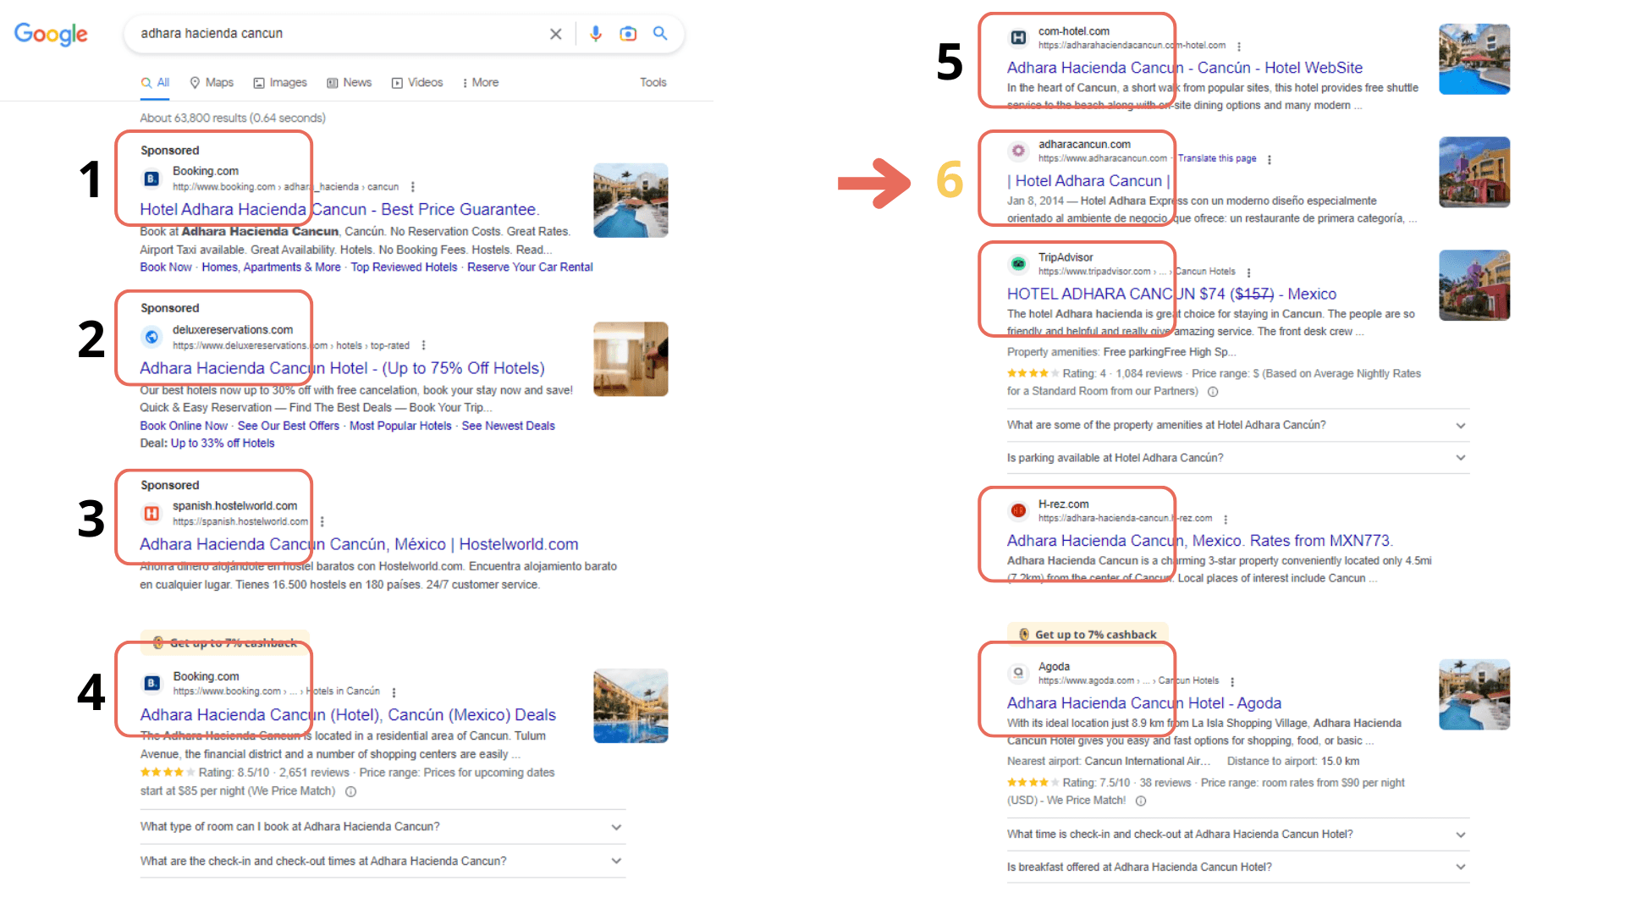The height and width of the screenshot is (914, 1625).
Task: Open com-hotel.com result thumbnail
Action: pyautogui.click(x=1474, y=59)
